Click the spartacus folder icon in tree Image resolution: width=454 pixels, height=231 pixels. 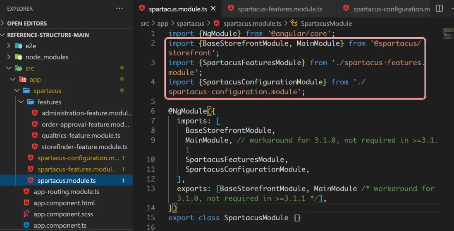coord(26,90)
